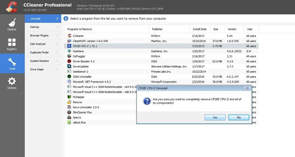Click version 4.6.6.23032 cell
Viewport: 295px width, 157px height.
click(234, 51)
